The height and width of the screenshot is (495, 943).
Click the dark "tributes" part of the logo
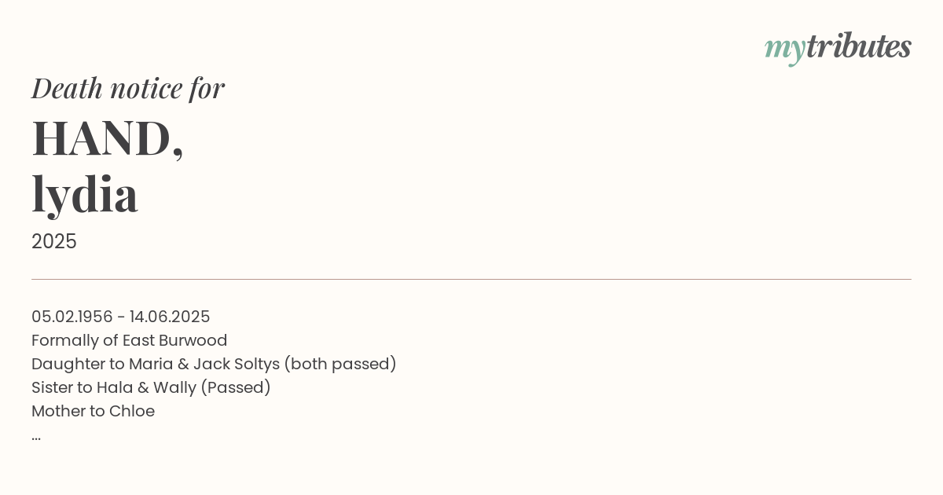click(x=858, y=47)
